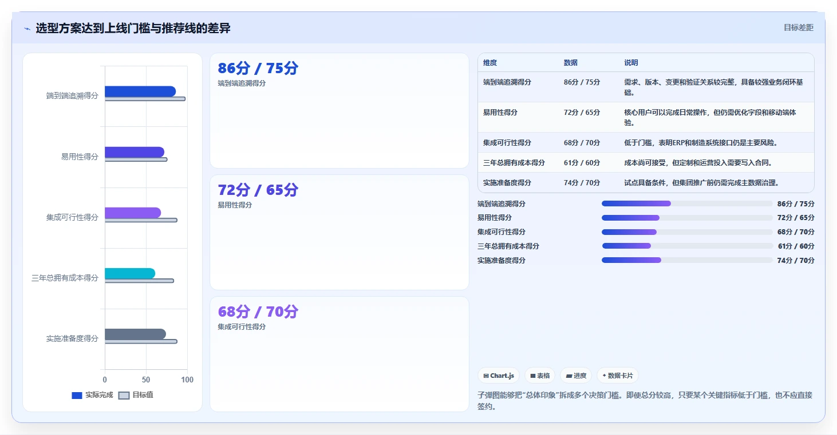Select the 进度 tag chip
The image size is (837, 435).
tap(576, 376)
